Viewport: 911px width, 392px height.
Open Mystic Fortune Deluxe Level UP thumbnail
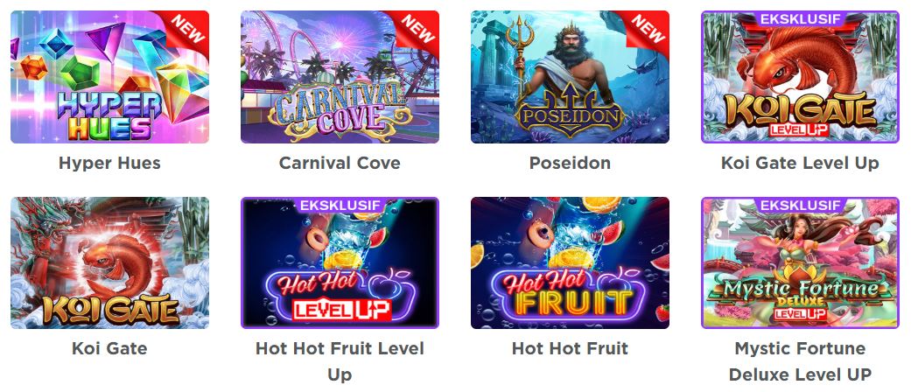(x=800, y=263)
